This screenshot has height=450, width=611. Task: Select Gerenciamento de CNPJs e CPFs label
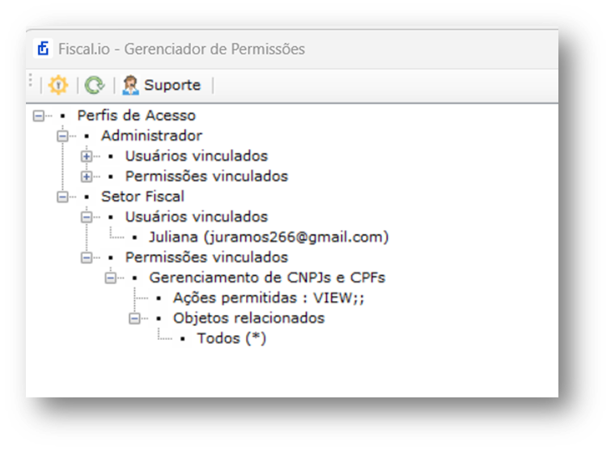click(x=267, y=278)
